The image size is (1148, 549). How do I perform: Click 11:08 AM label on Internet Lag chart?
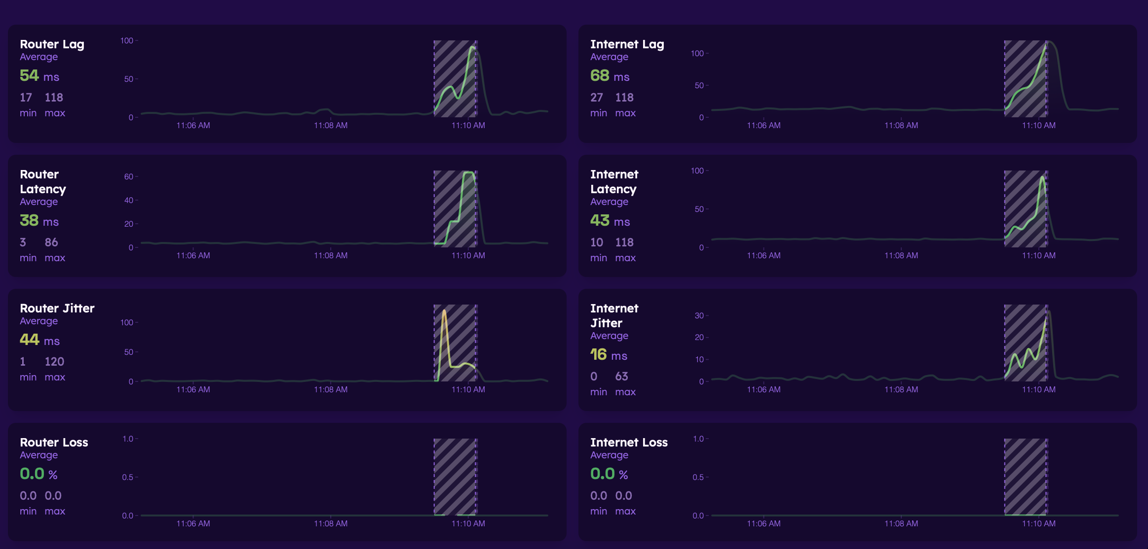point(901,126)
